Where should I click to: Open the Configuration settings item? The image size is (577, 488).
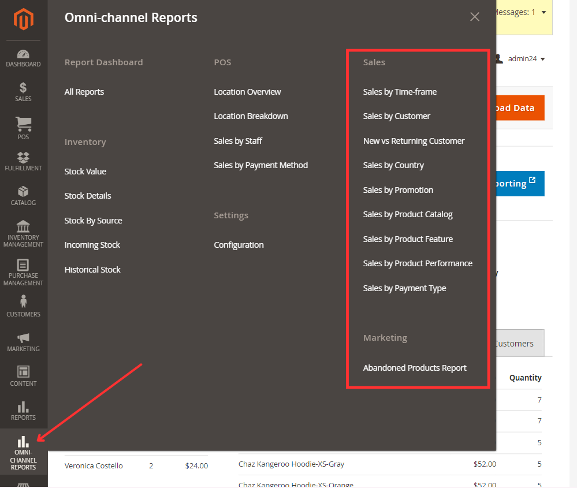pos(239,245)
